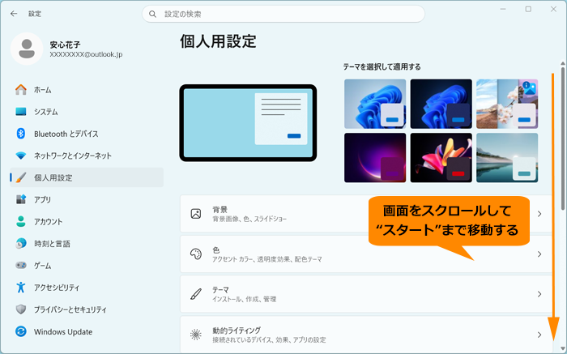Click the 個人用設定 page heading
Viewport: 567px width, 354px height.
click(x=219, y=41)
